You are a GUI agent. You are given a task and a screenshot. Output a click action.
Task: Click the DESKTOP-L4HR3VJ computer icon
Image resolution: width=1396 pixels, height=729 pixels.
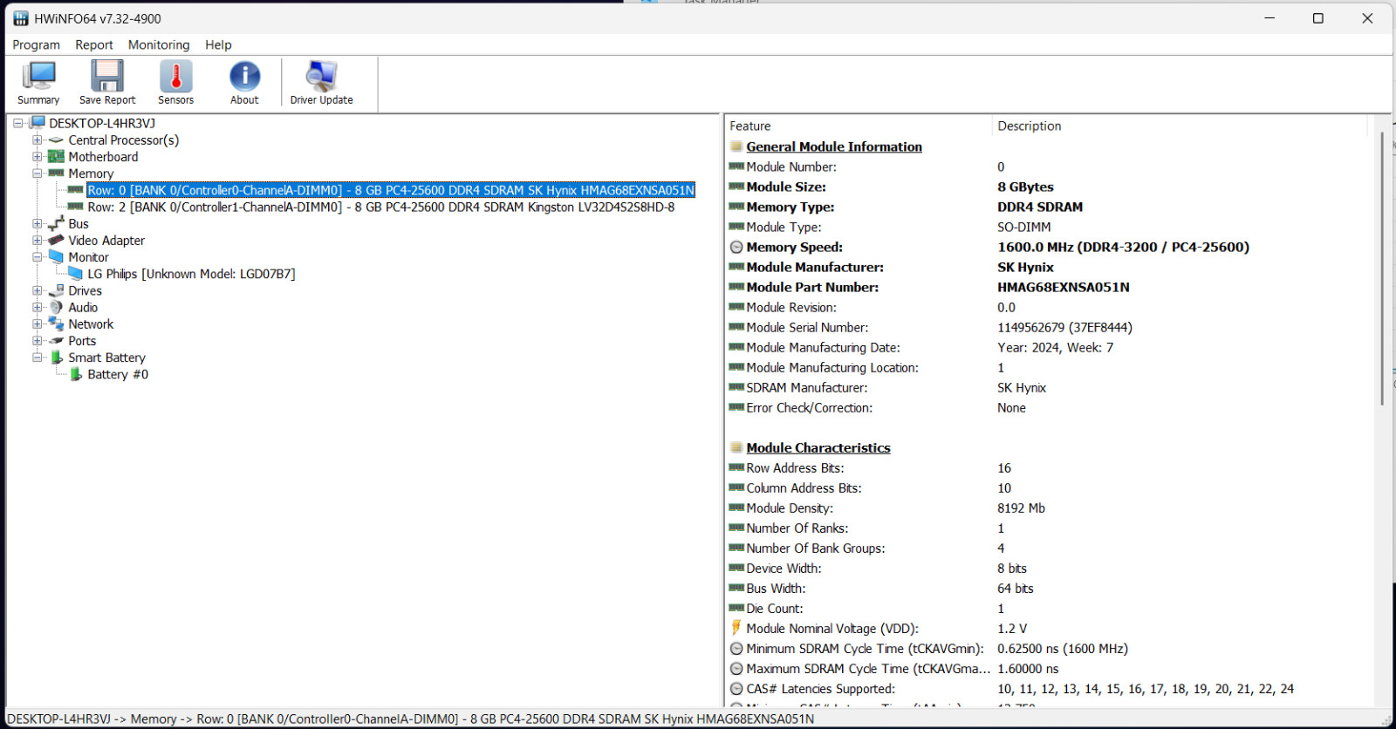click(38, 123)
